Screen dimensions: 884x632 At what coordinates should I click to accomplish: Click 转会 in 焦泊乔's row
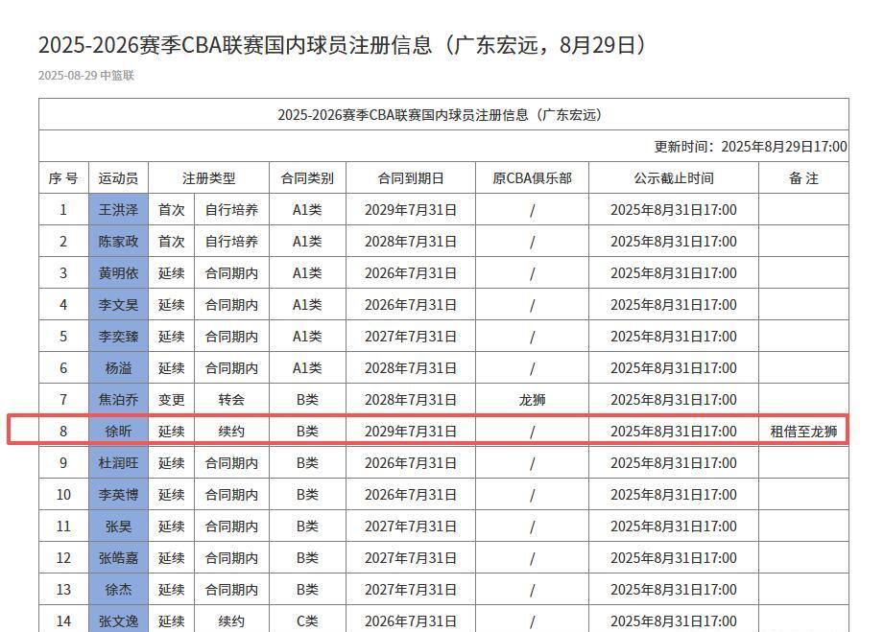(231, 399)
